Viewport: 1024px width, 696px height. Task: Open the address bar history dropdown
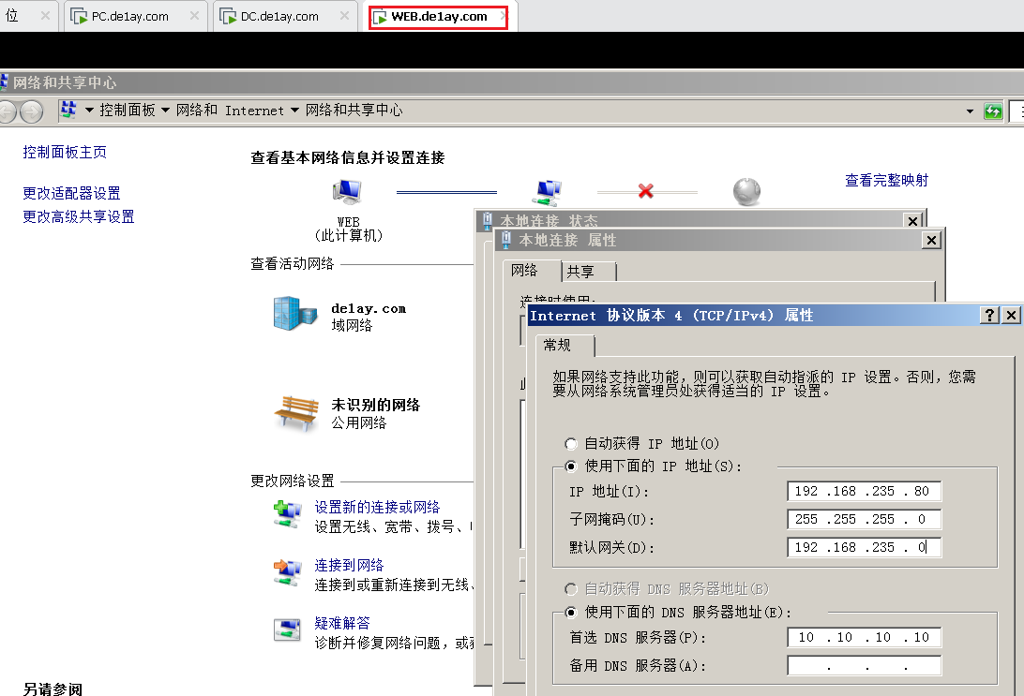(x=970, y=111)
